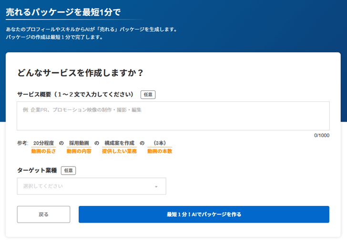347x244 pixels.
Task: Select the (3本) example text
Action: [x=159, y=143]
